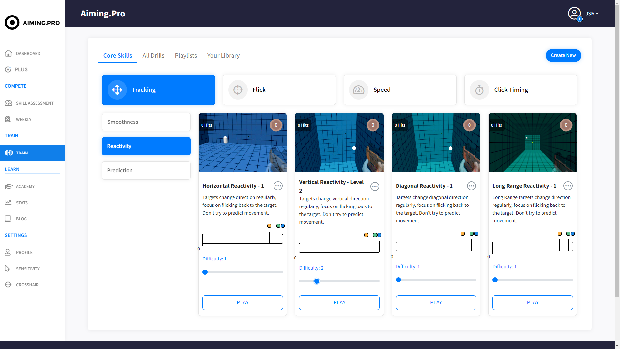Click Vertical Reactivity difficulty slider handle

click(317, 281)
